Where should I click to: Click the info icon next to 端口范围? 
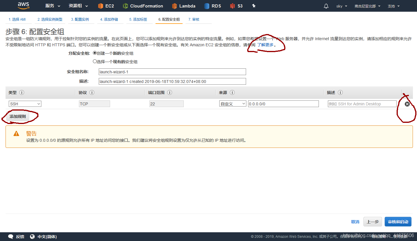pyautogui.click(x=169, y=93)
